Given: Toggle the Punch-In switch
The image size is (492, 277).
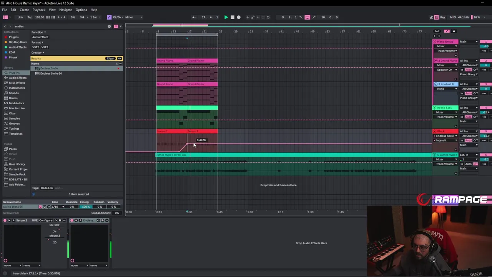Looking at the screenshot, I should pyautogui.click(x=301, y=17).
